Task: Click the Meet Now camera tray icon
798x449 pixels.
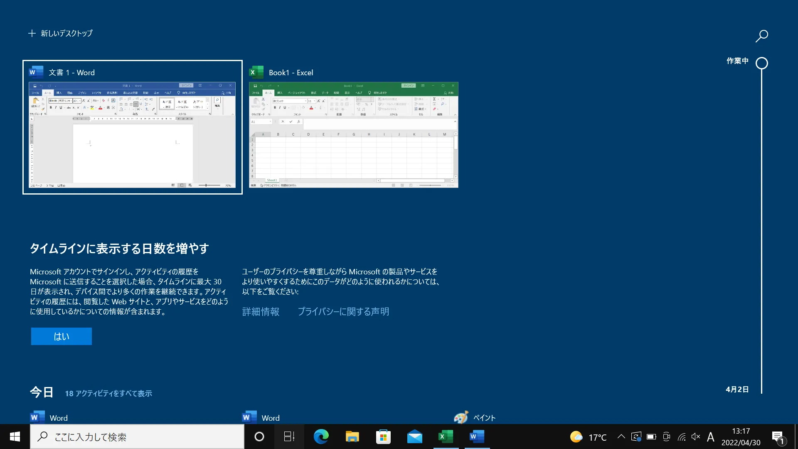Action: 666,437
